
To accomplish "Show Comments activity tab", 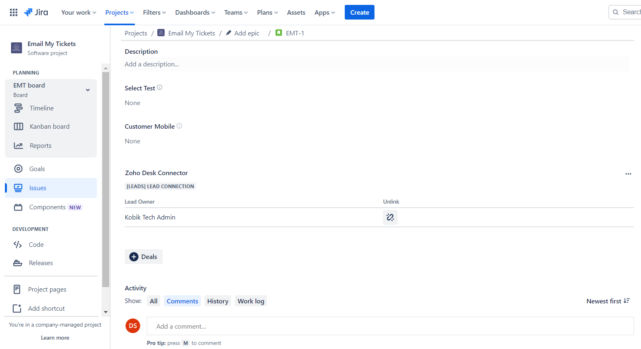I will (x=182, y=301).
